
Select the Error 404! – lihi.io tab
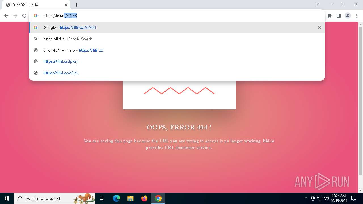point(36,5)
